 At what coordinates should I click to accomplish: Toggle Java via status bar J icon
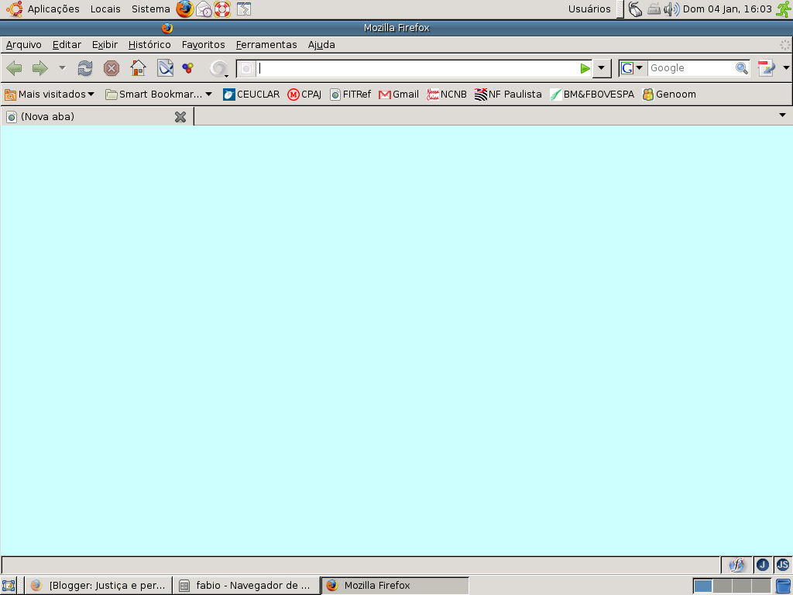click(763, 565)
